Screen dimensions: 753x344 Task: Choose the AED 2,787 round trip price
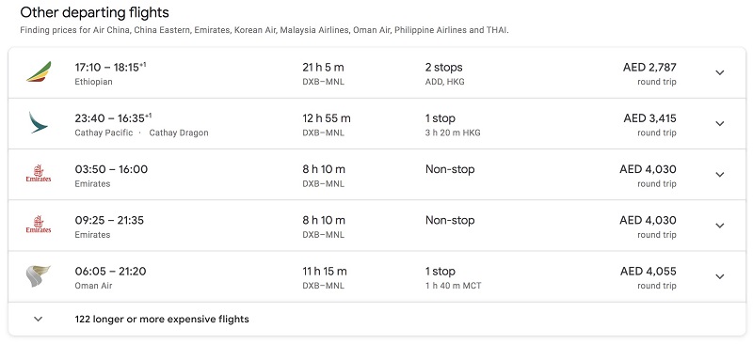pyautogui.click(x=649, y=73)
